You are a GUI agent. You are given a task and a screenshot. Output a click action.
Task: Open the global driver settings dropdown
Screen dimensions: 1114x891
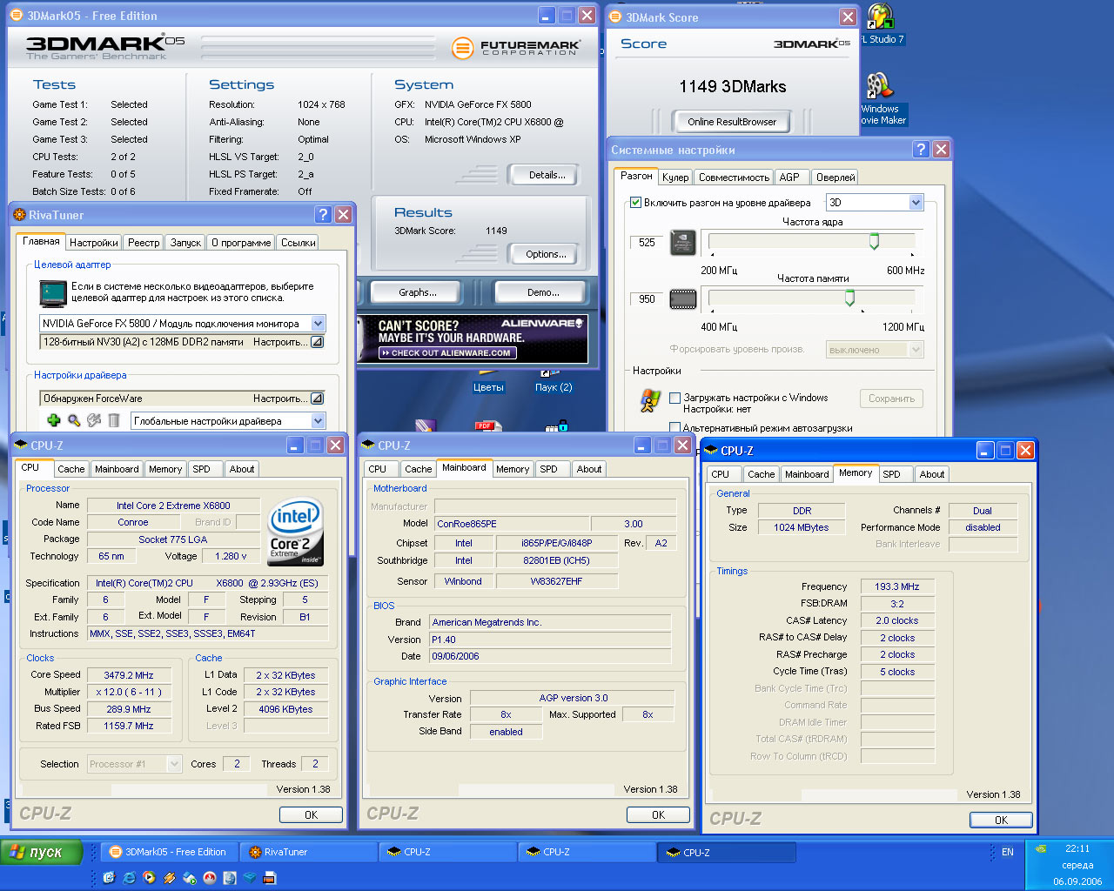(x=318, y=421)
